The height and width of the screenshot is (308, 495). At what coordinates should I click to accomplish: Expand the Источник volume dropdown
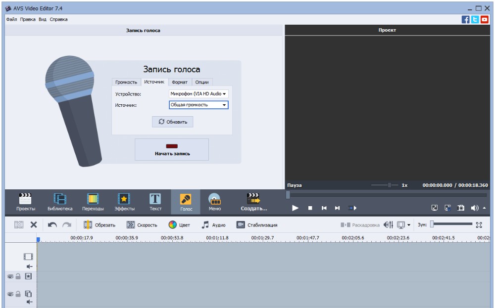[x=224, y=105]
